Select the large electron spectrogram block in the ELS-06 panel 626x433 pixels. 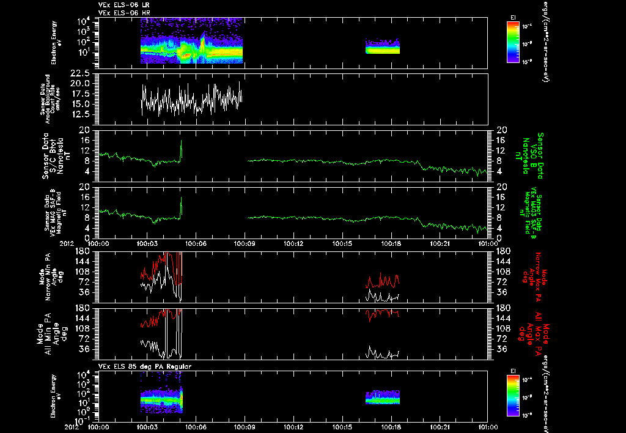tap(191, 40)
